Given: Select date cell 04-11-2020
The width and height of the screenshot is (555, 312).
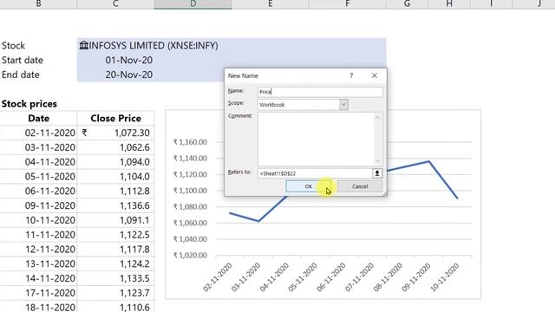Looking at the screenshot, I should tap(38, 162).
